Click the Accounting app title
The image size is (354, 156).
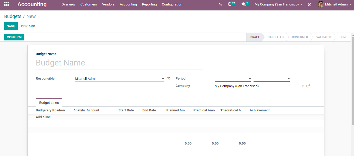click(32, 4)
